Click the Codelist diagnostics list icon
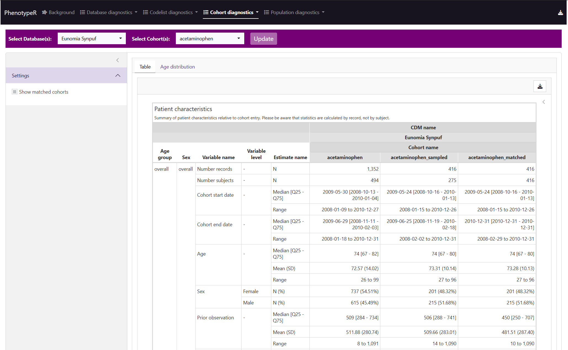Viewport: 568px width, 350px height. (145, 12)
